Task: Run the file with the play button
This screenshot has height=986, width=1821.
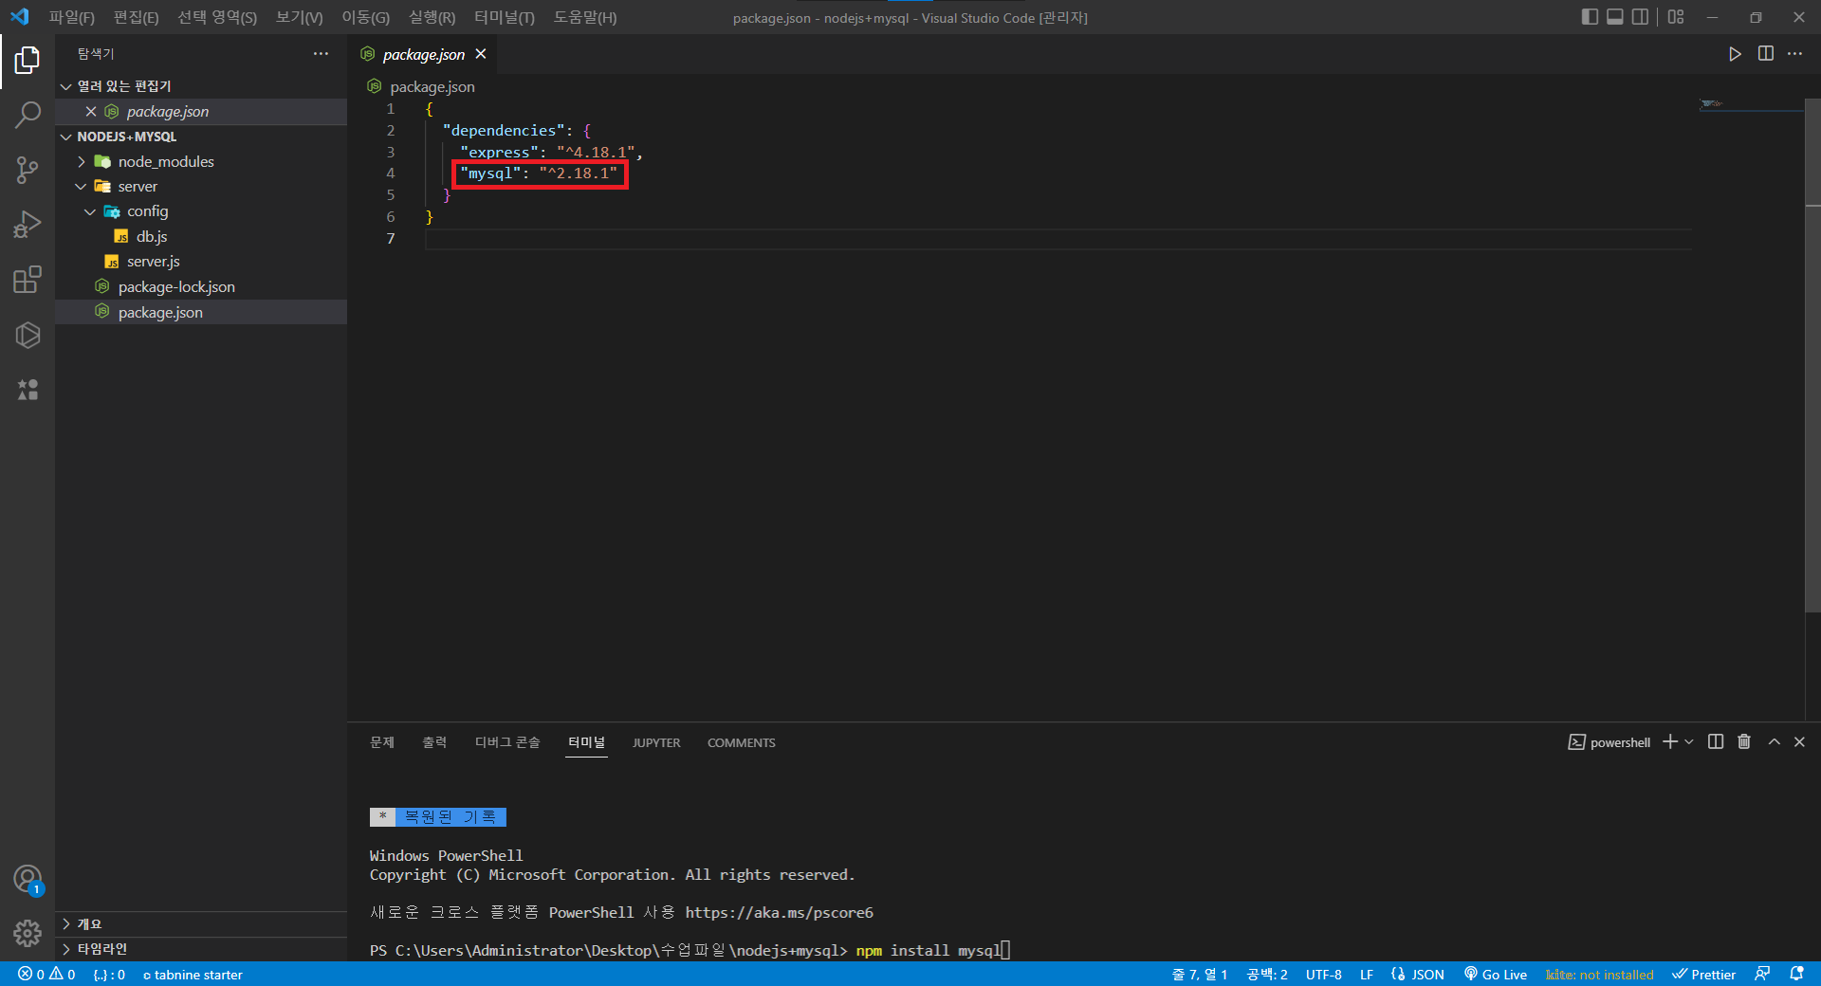Action: coord(1735,54)
